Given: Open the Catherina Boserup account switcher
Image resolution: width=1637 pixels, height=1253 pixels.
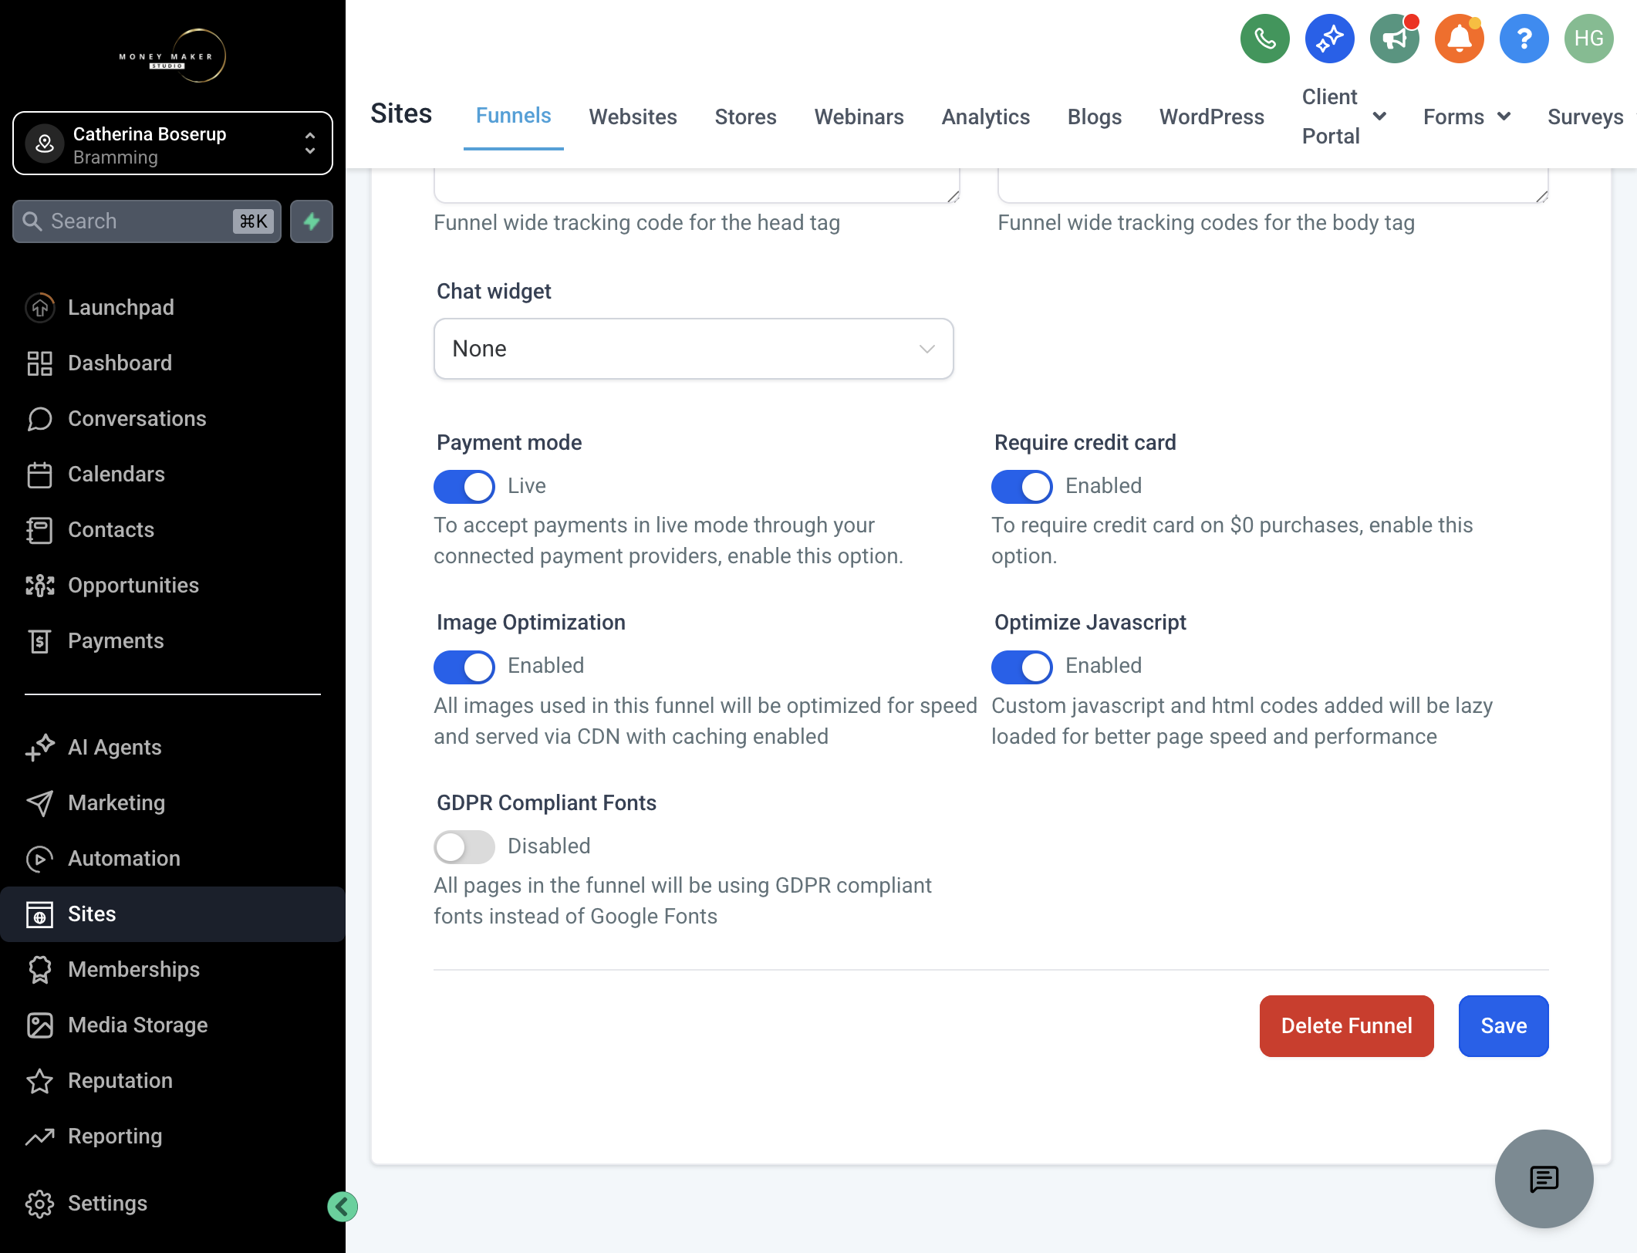Looking at the screenshot, I should (x=173, y=144).
